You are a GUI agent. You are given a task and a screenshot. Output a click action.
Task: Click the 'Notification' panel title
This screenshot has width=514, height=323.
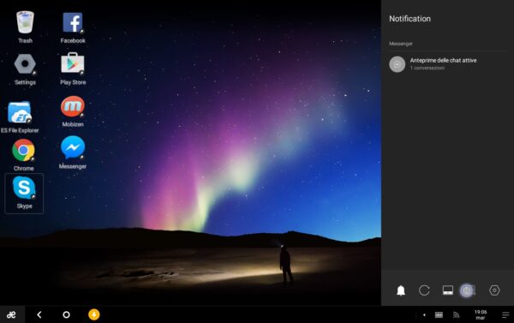click(409, 19)
